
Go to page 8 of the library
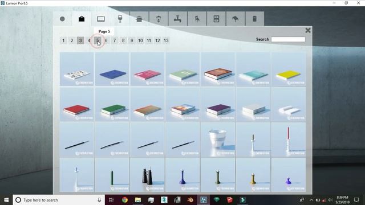[x=123, y=40]
